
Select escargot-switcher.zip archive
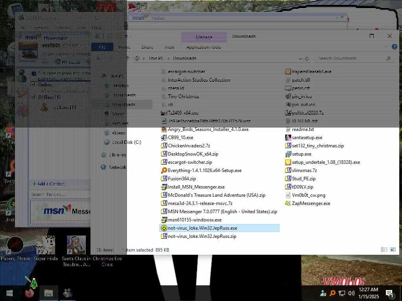186,162
